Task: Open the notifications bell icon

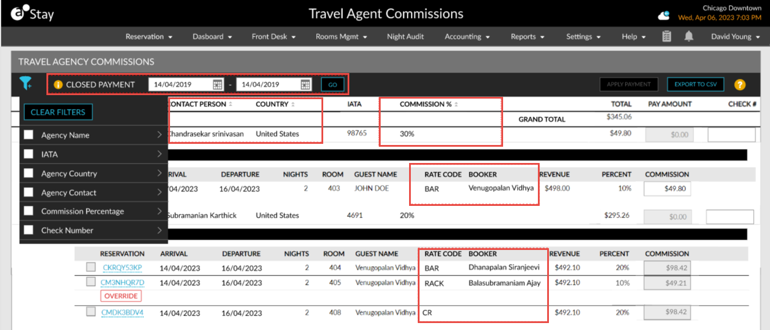Action: (689, 37)
